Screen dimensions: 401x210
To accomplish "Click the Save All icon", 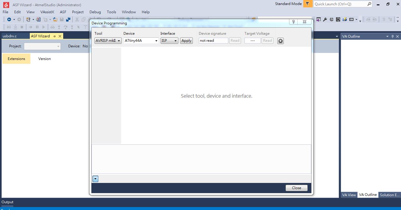I will pos(68,19).
